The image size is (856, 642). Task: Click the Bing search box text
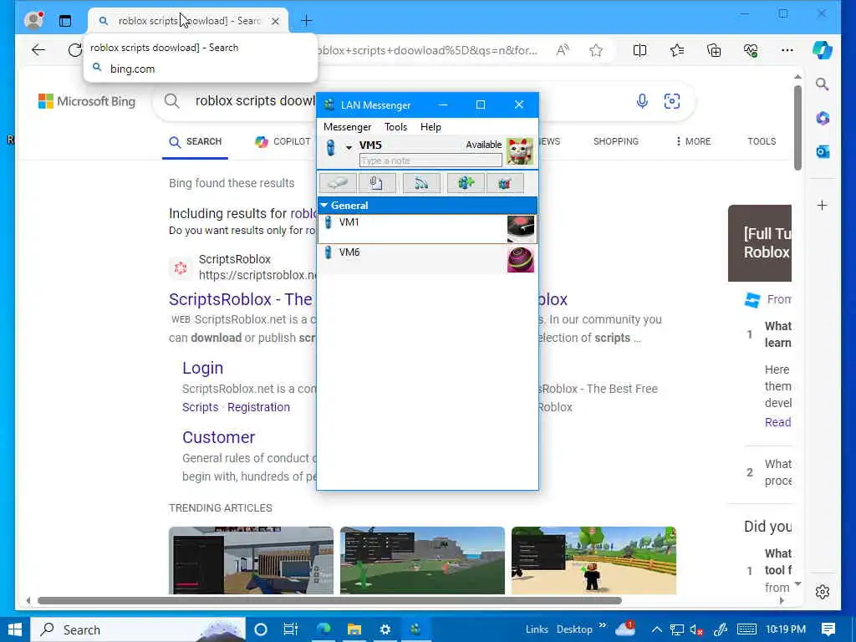pyautogui.click(x=255, y=101)
